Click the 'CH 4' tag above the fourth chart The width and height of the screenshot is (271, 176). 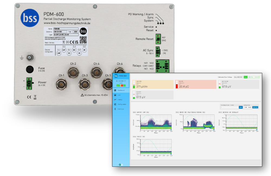click(x=134, y=137)
